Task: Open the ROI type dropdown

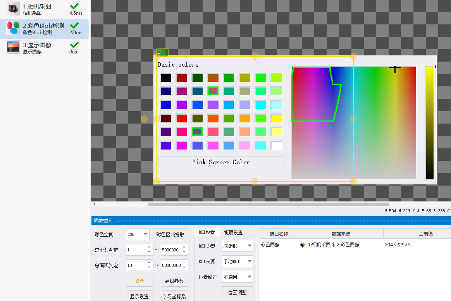Action: [x=238, y=246]
